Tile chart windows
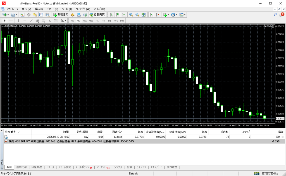286x176 pixels. 144,15
